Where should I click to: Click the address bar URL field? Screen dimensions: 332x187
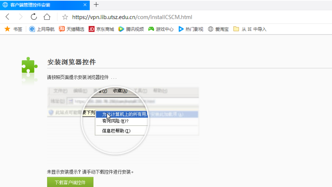[132, 17]
